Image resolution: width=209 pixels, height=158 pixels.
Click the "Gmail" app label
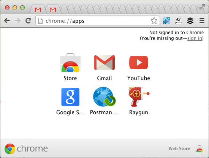point(104,78)
